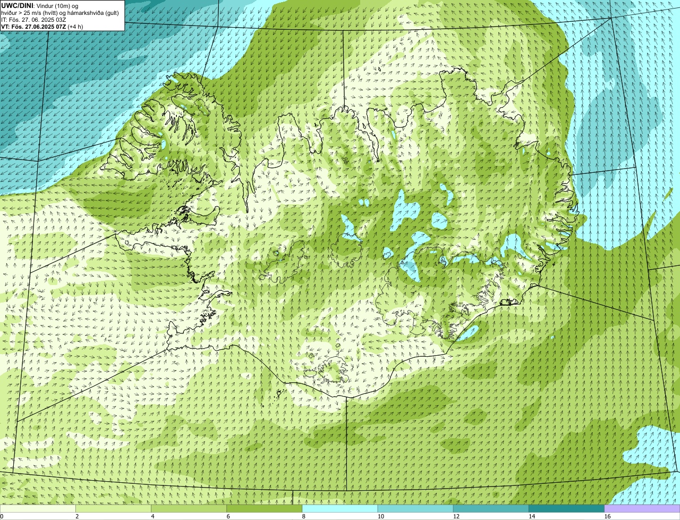Click the '16' label on the scale

(x=607, y=516)
